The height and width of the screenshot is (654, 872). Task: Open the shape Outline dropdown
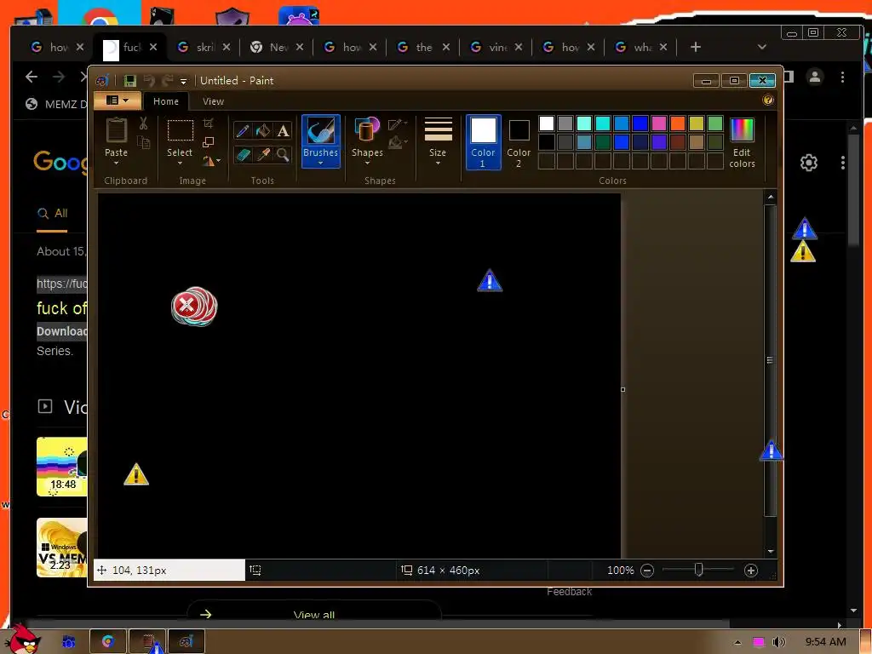(399, 123)
